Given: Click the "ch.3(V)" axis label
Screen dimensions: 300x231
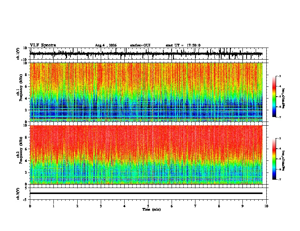Looking at the screenshot, I should click(x=18, y=194).
